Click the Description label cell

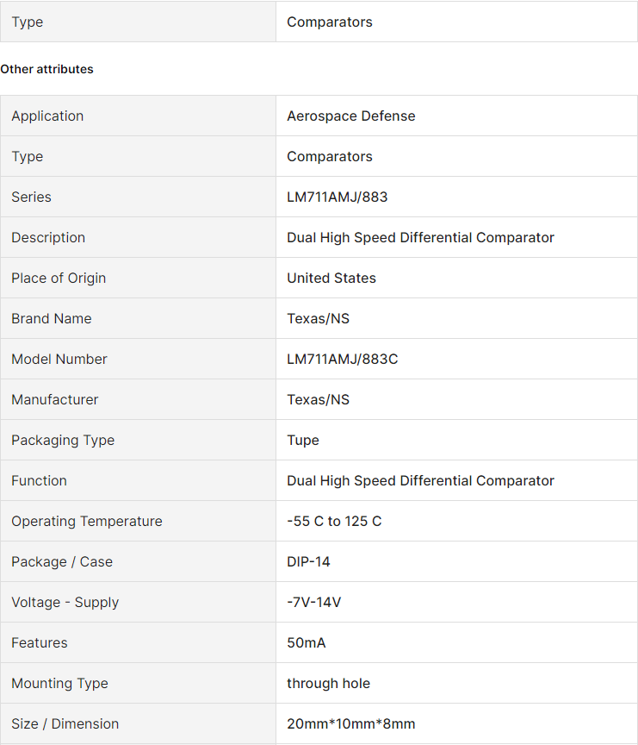[x=138, y=238]
